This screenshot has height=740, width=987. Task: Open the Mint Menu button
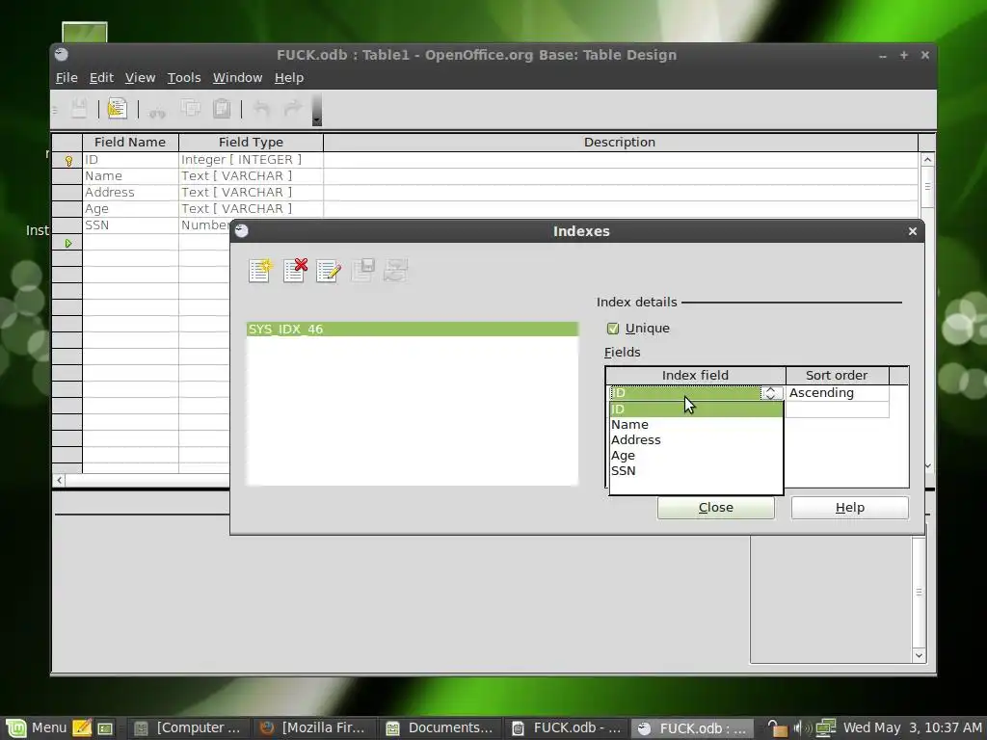(x=36, y=728)
